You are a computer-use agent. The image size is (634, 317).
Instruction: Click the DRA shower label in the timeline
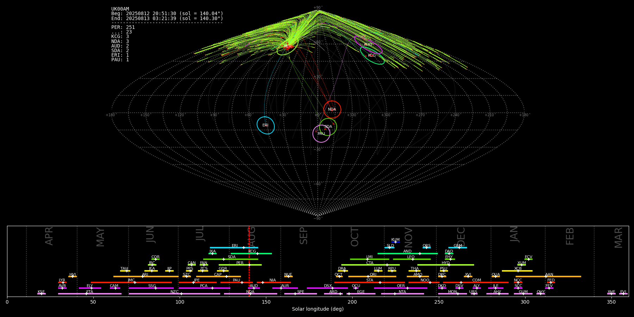pos(342,269)
